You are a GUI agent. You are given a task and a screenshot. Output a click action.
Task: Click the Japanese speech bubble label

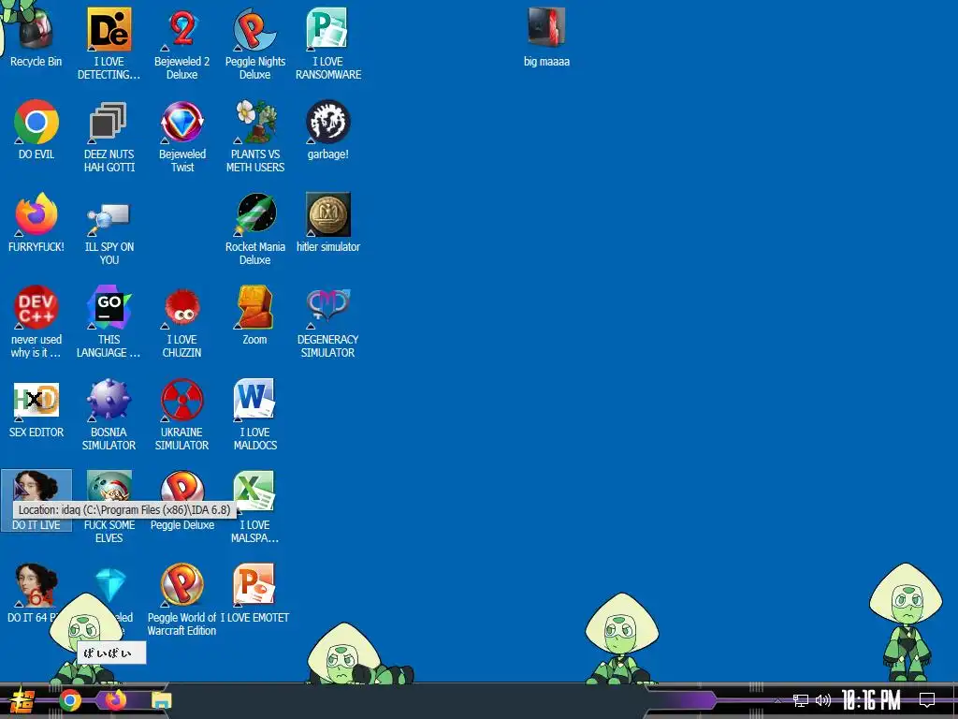tap(111, 653)
